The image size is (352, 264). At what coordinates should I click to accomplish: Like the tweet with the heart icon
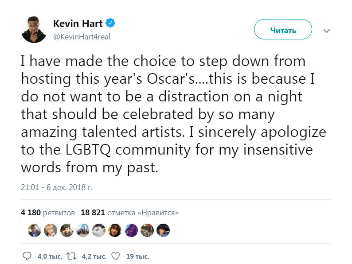115,256
